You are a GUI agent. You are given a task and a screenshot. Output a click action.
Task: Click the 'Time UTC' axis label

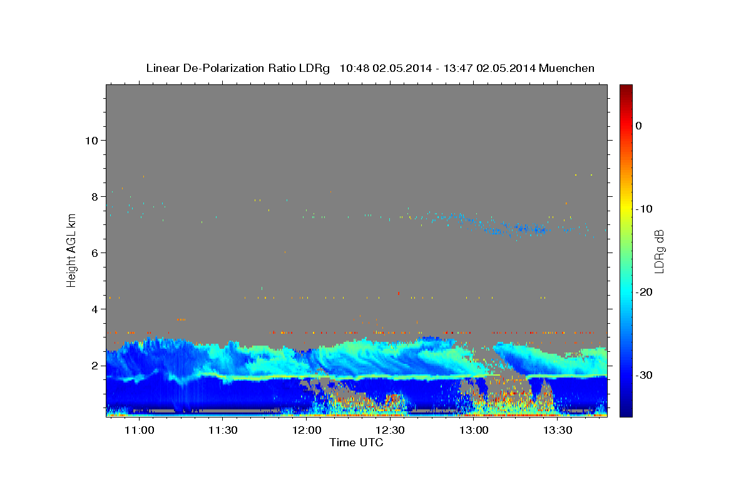(x=356, y=442)
